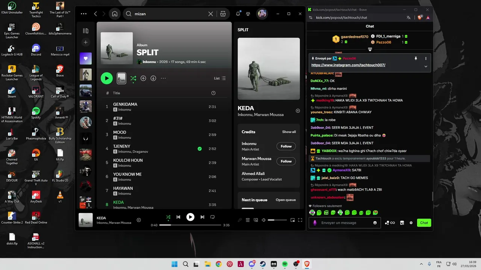Expand the leaderboard arrow under Chat header

[370, 49]
